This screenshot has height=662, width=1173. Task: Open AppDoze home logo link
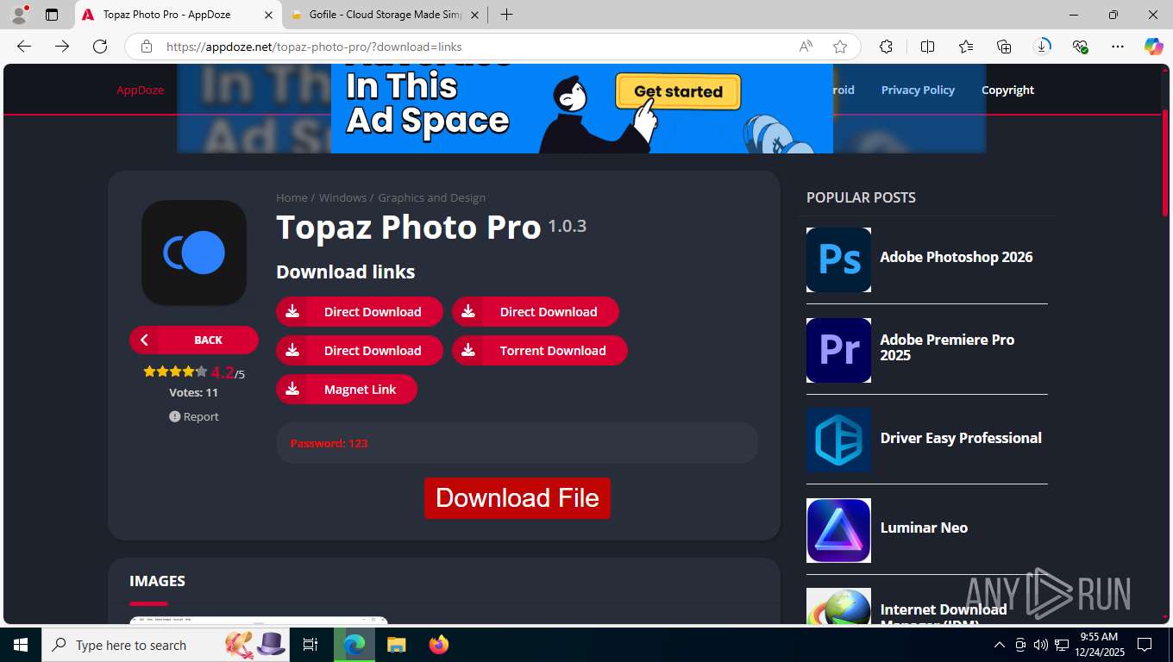coord(140,90)
